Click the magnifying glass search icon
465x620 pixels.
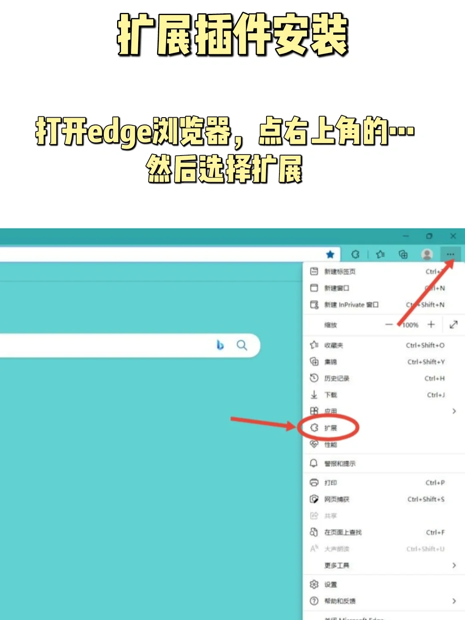(242, 345)
